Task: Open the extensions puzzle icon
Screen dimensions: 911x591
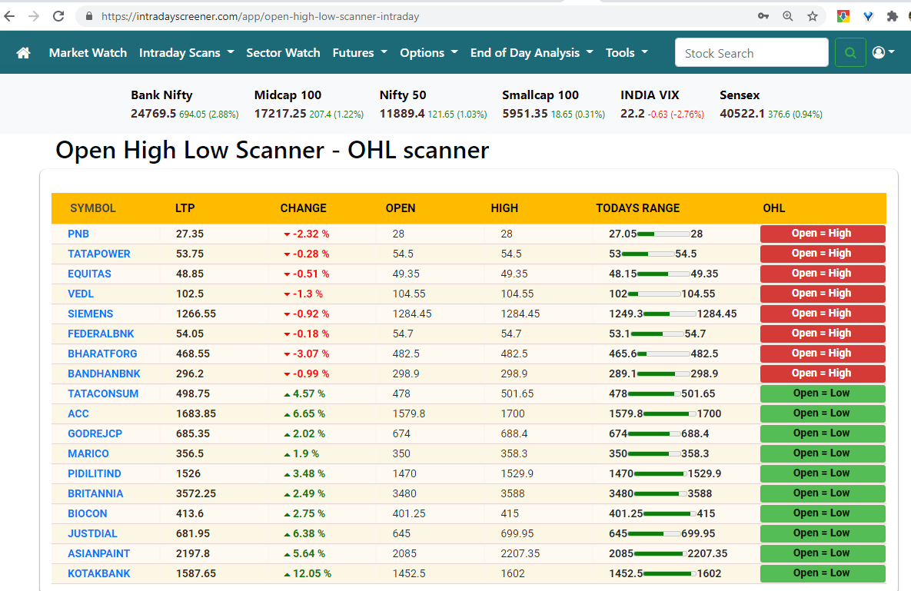Action: tap(893, 16)
